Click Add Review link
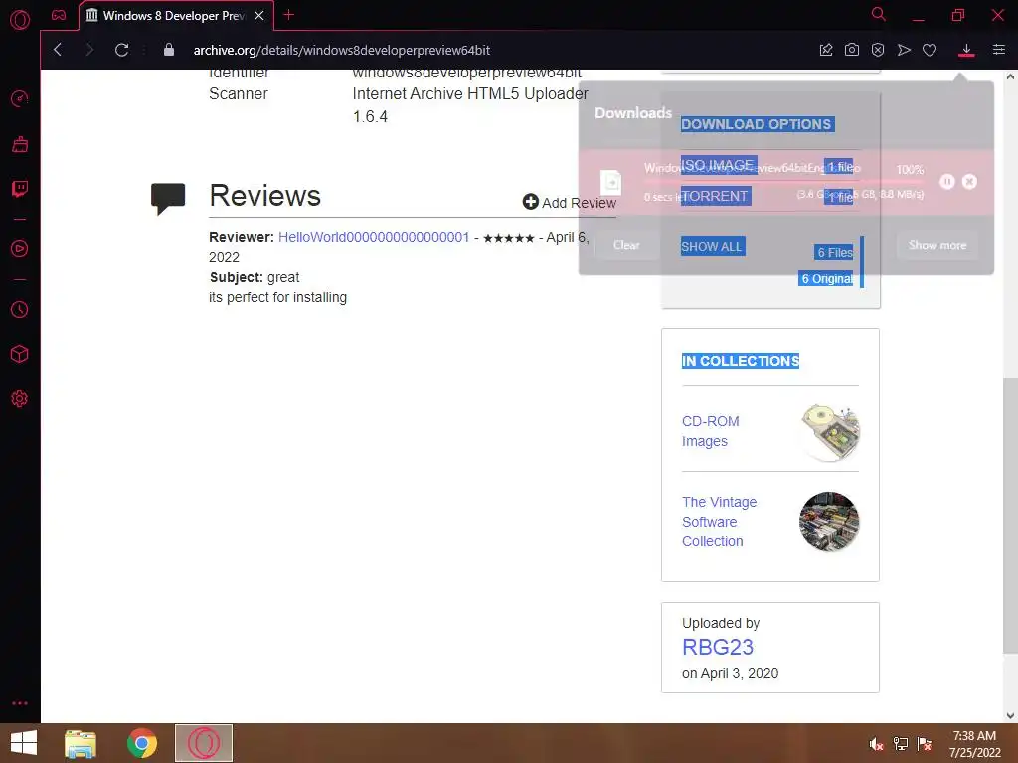Image resolution: width=1018 pixels, height=763 pixels. pyautogui.click(x=570, y=203)
